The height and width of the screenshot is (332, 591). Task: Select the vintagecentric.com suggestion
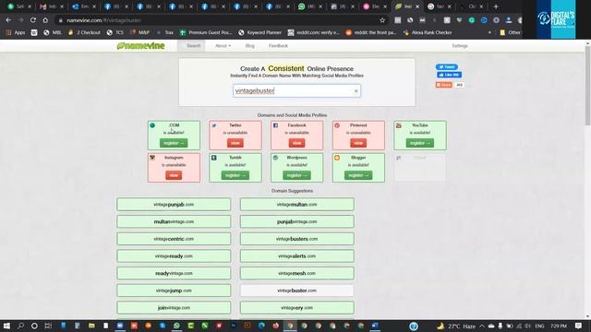pyautogui.click(x=174, y=239)
